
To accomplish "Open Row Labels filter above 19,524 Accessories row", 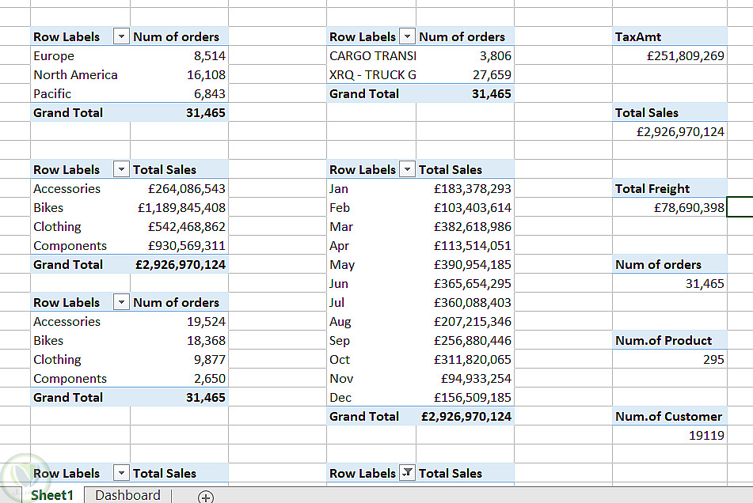I will [121, 302].
